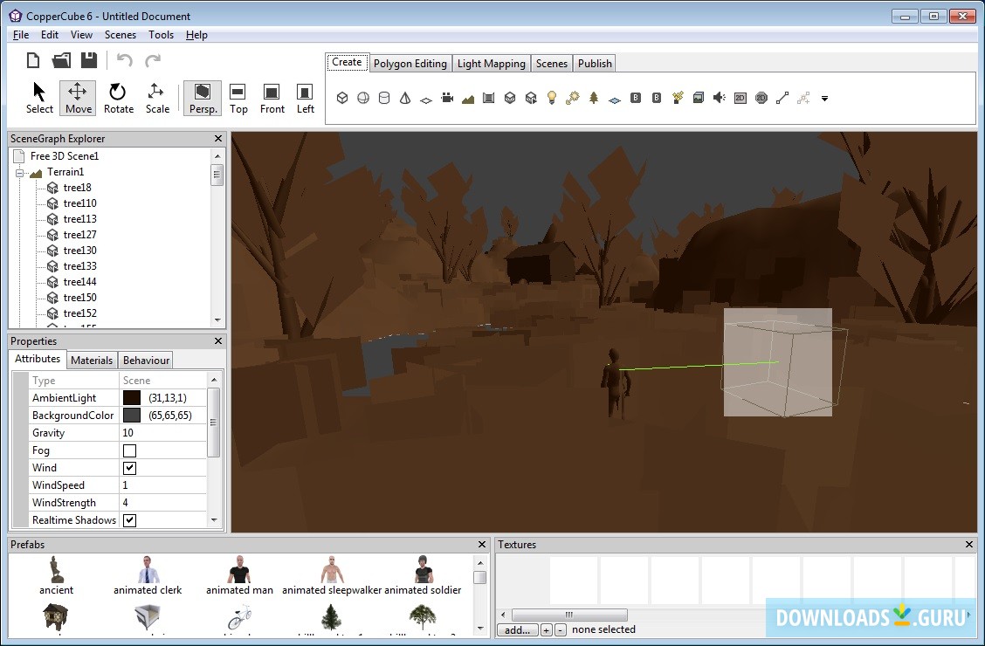Click the minus button in Textures panel
The height and width of the screenshot is (646, 985).
pos(561,629)
